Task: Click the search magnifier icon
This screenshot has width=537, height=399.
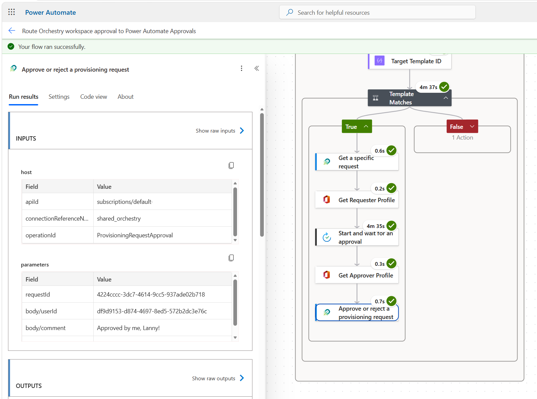Action: [290, 12]
